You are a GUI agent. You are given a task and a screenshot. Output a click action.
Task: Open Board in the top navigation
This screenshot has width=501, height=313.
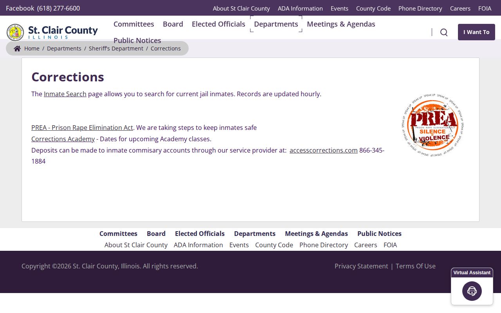pos(173,24)
